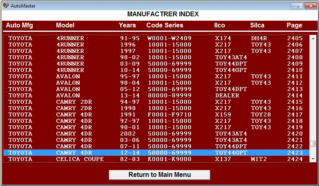Click Silca value MIT2

click(259, 159)
